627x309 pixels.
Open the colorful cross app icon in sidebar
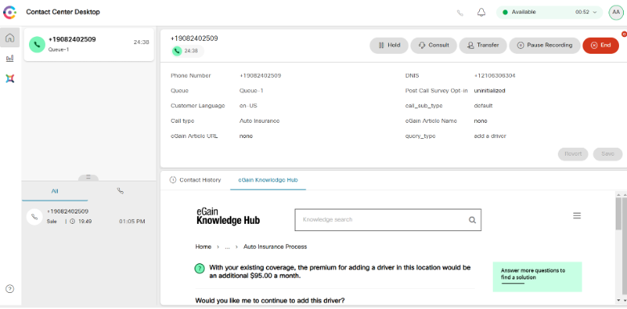point(10,78)
